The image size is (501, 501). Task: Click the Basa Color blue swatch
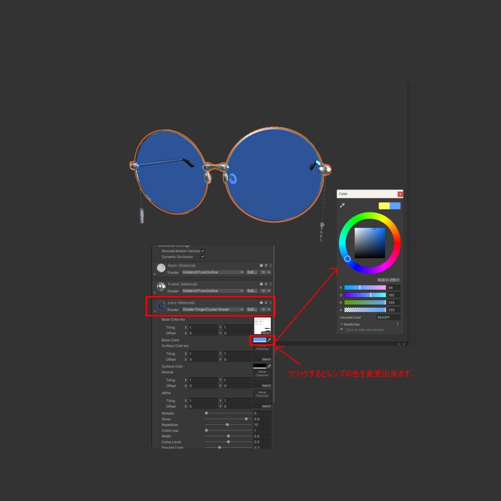click(259, 340)
